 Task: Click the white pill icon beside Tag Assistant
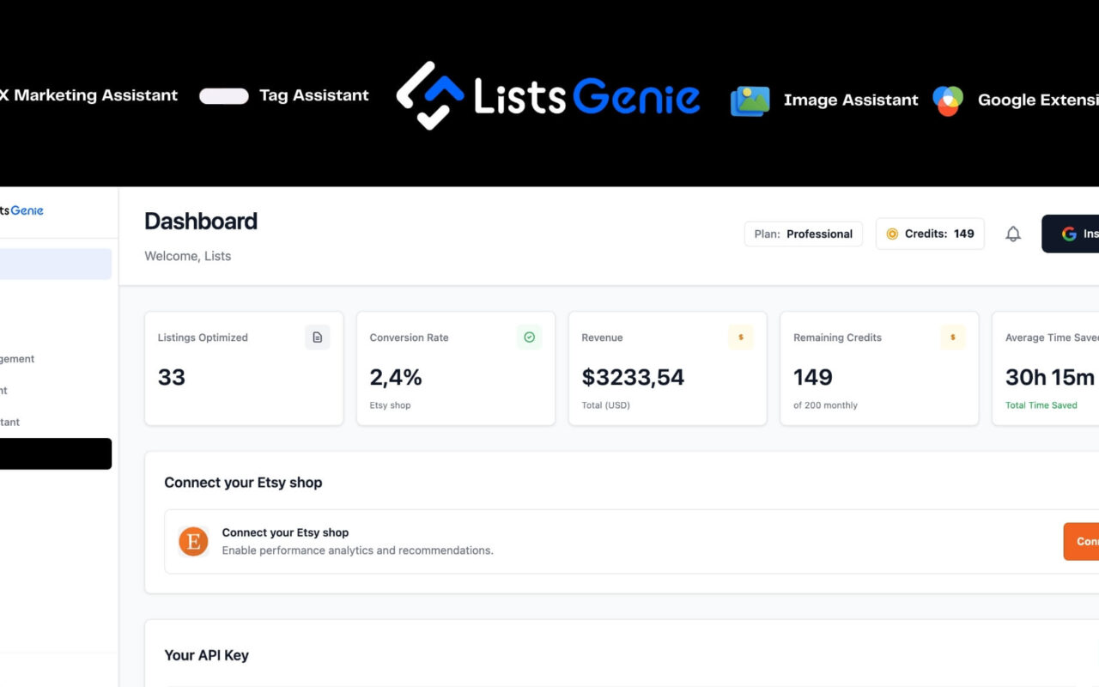[224, 96]
